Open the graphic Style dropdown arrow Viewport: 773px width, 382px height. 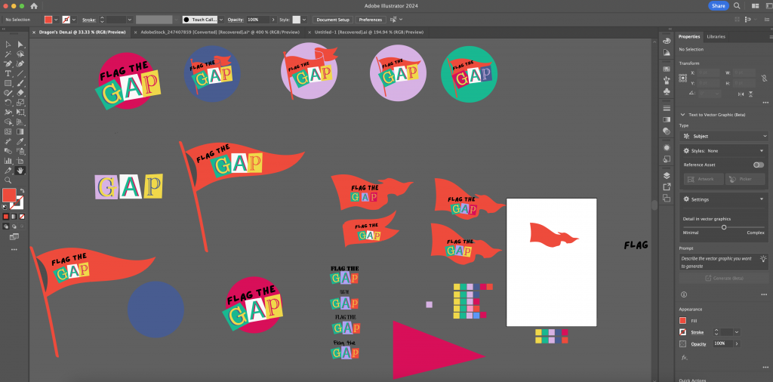pos(304,20)
